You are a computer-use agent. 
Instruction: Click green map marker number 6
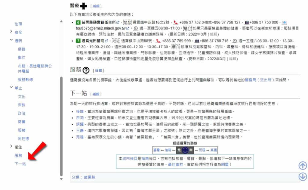[x=78, y=22]
